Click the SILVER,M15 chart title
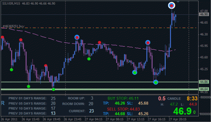Viewport: 211px width, 122px height. click(11, 4)
